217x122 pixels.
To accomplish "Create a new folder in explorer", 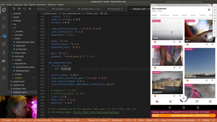I will click(19, 9).
